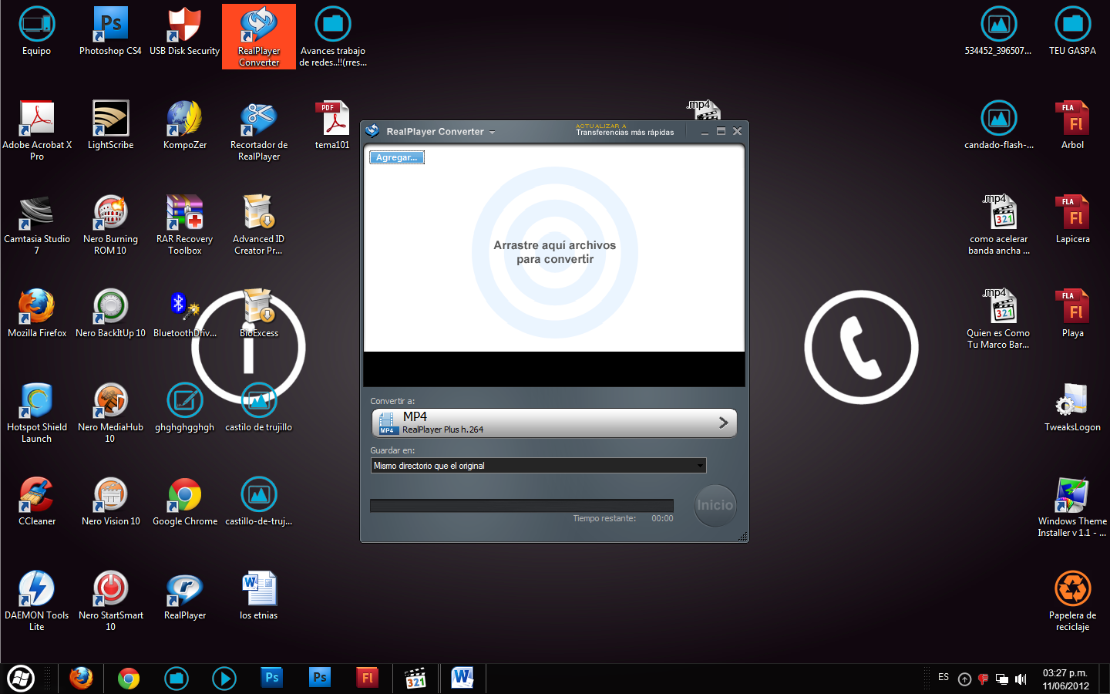
Task: Select the 534452_396507... image file
Action: click(x=998, y=32)
